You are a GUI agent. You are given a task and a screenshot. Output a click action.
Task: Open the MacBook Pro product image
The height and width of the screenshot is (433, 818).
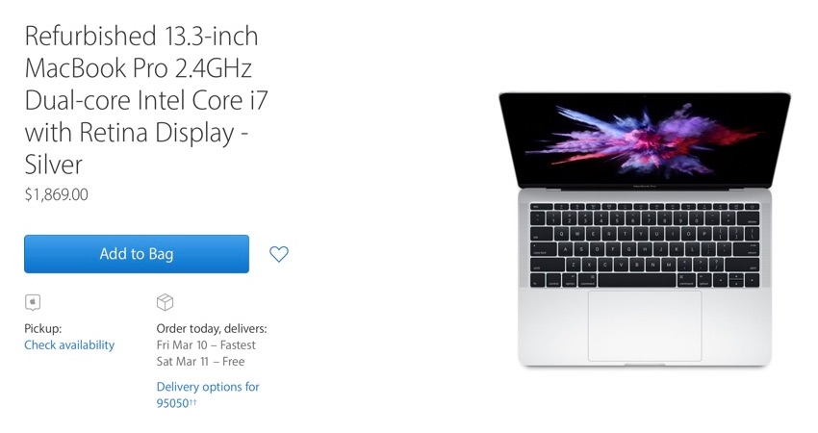tap(645, 230)
